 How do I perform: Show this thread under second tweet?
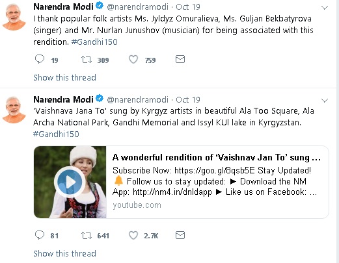click(x=64, y=253)
